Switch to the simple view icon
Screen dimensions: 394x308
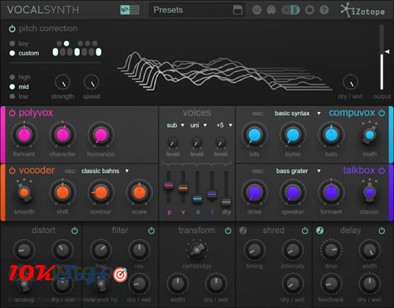pyautogui.click(x=125, y=10)
